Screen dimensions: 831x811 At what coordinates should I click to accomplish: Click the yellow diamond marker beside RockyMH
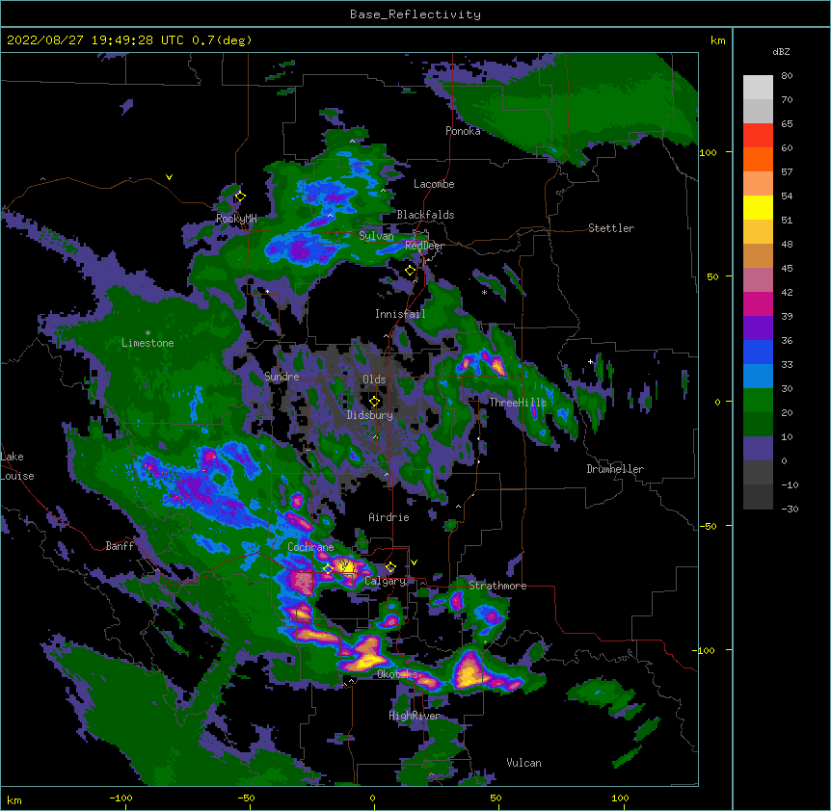240,196
